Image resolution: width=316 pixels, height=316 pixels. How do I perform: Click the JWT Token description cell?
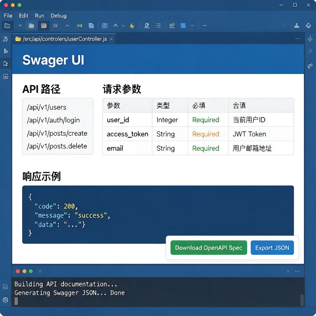click(x=261, y=134)
